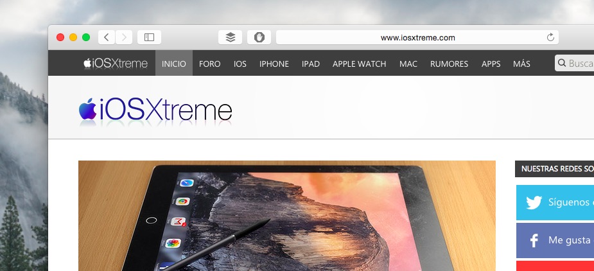This screenshot has width=594, height=271.
Task: Click the Me gusta Facebook button
Action: [x=555, y=240]
